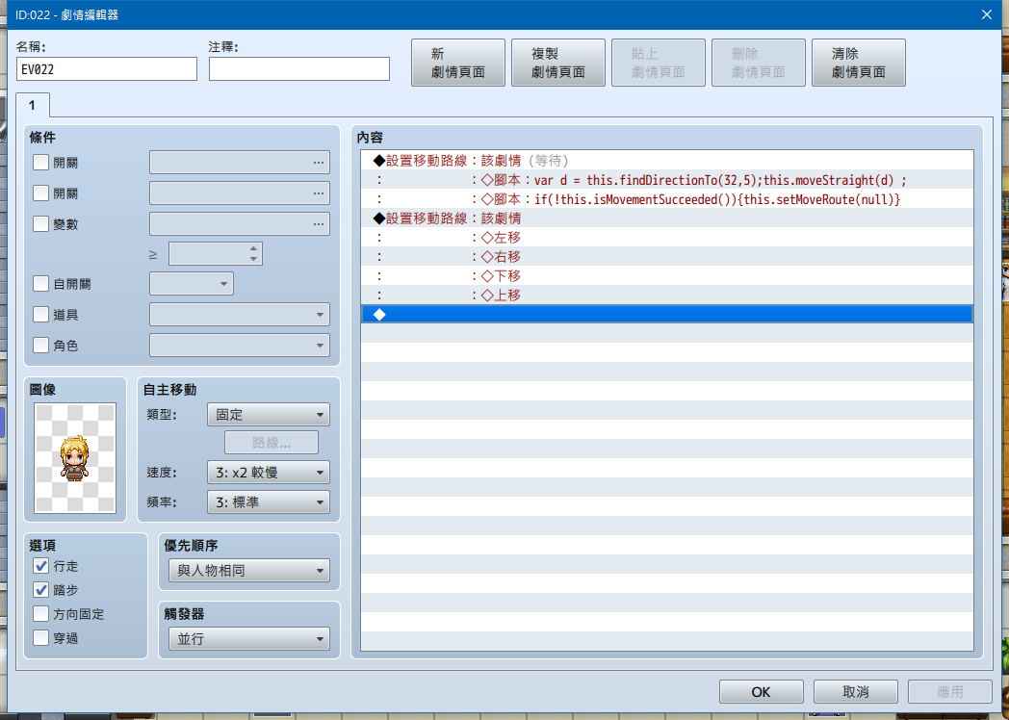
Task: Select the ◇左移 move command line
Action: 666,238
